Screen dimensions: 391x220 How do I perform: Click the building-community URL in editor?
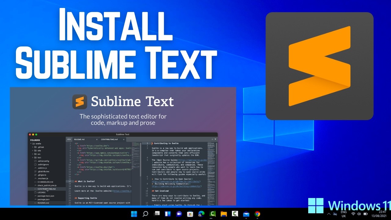coord(177,186)
